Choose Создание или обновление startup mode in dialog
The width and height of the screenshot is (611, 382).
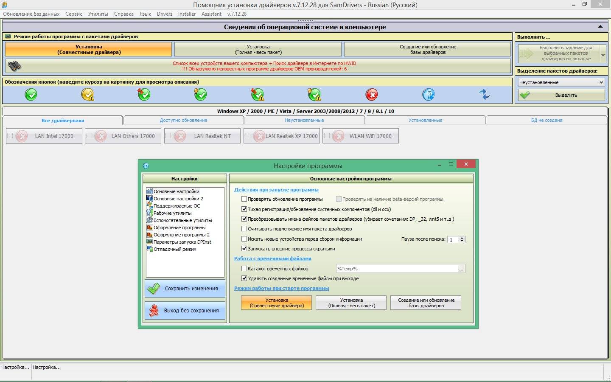pyautogui.click(x=426, y=303)
